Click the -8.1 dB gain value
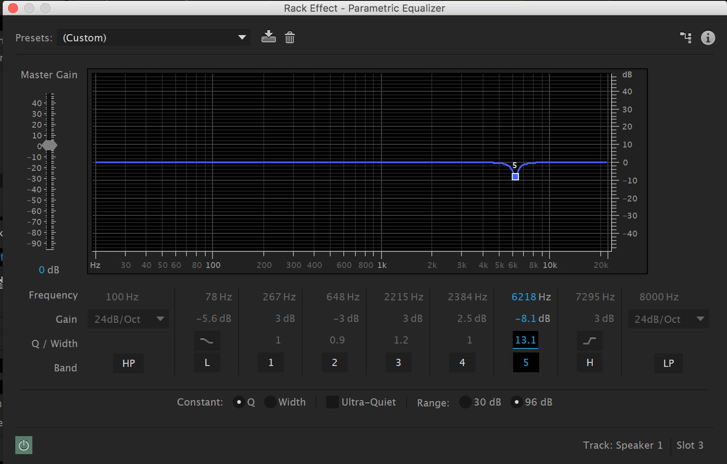The height and width of the screenshot is (464, 727). pos(532,318)
